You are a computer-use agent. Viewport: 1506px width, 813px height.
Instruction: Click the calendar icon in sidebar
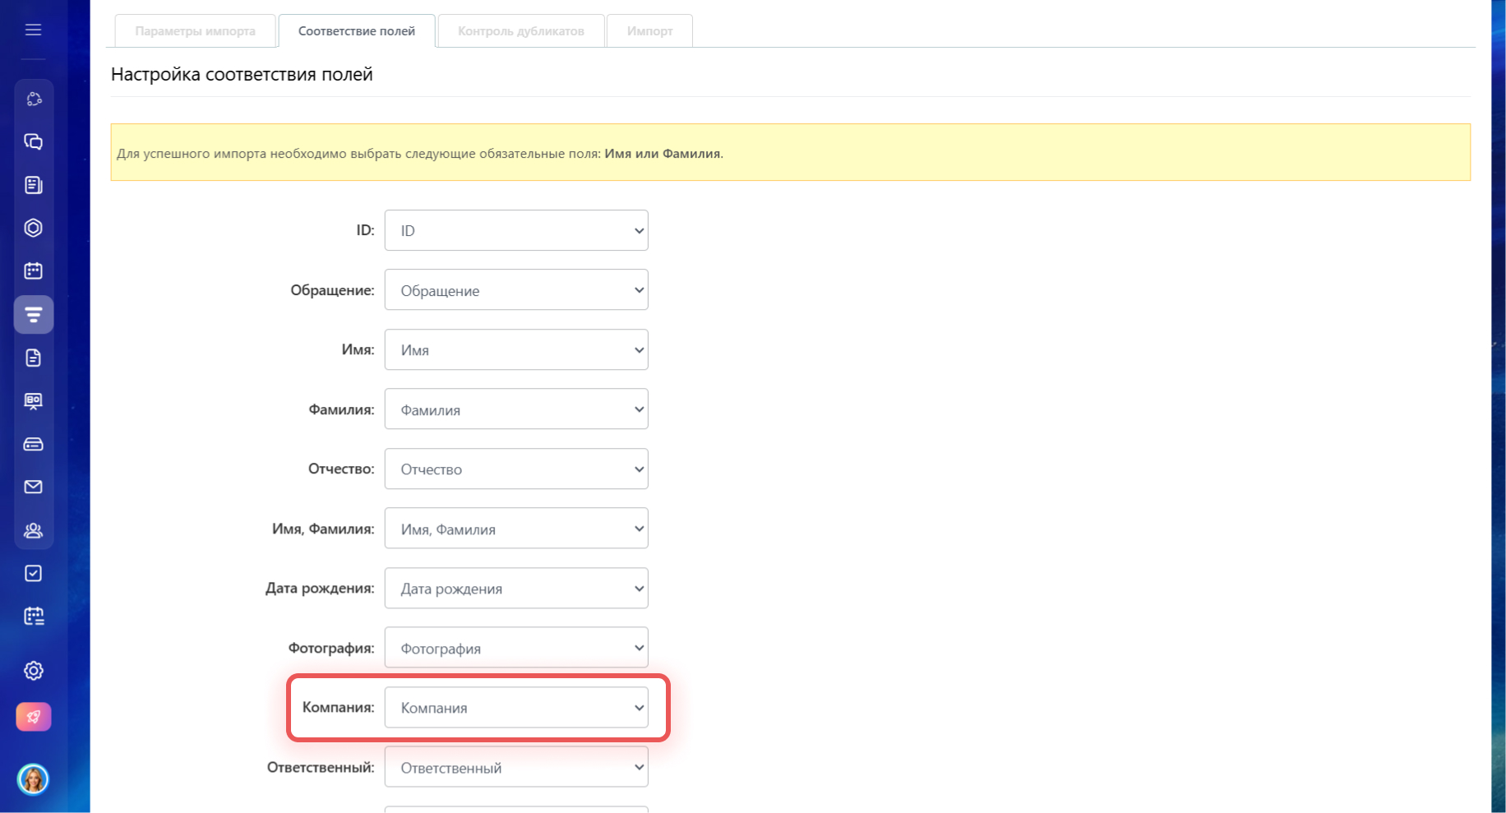33,270
